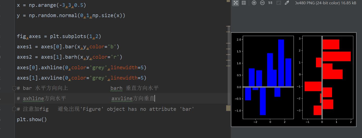Toggle the grid overlay icon
This screenshot has height=138, width=362.
244,3
